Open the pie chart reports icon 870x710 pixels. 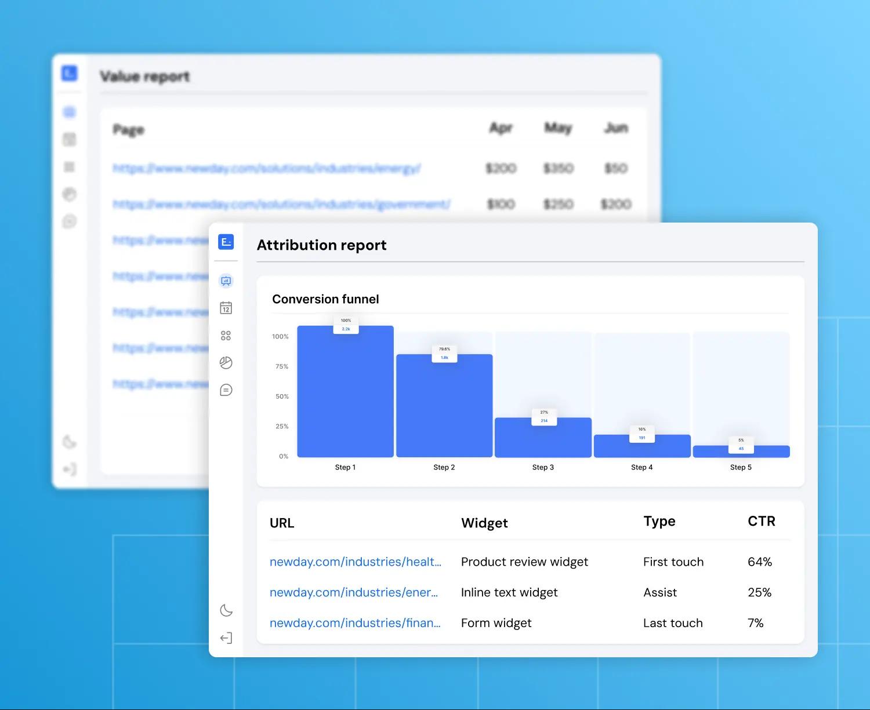[x=226, y=362]
